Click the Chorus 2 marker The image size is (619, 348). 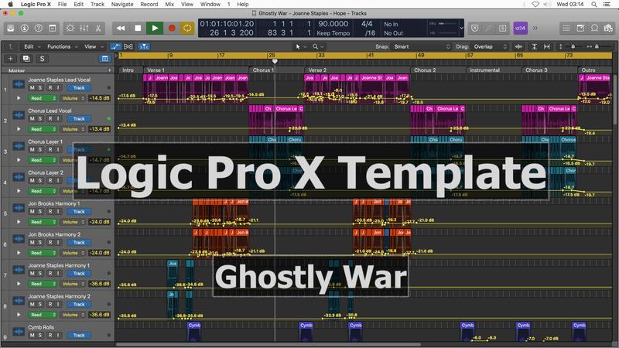pyautogui.click(x=425, y=70)
